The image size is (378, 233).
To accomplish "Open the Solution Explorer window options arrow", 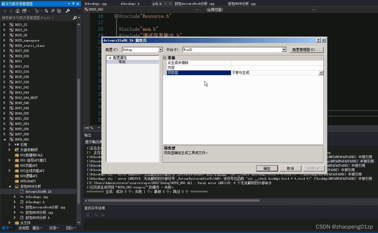I will [69, 4].
